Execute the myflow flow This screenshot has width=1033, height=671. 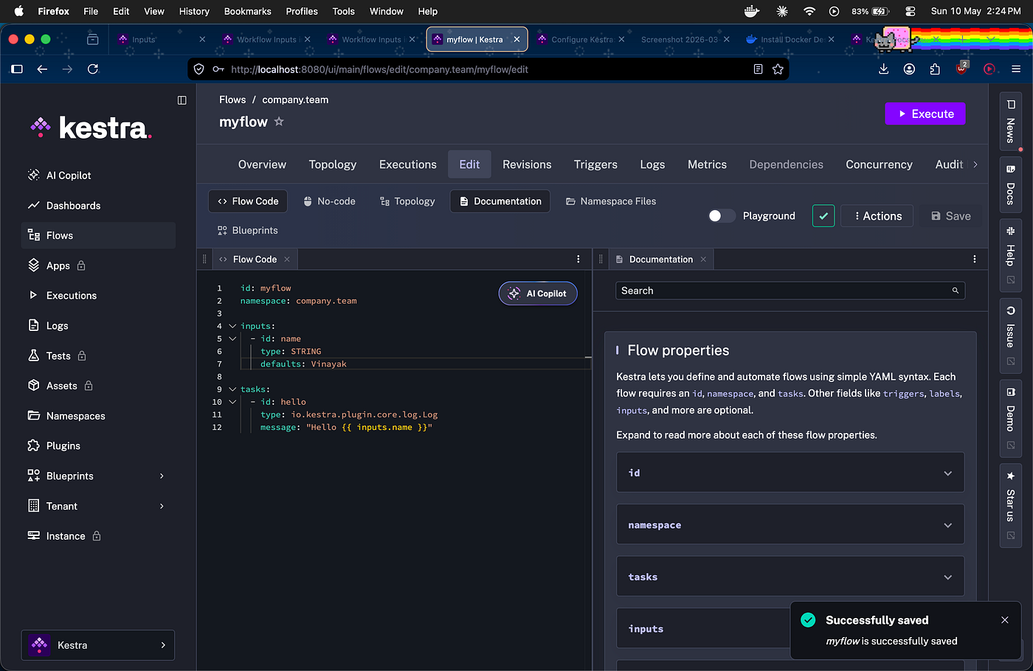click(925, 114)
